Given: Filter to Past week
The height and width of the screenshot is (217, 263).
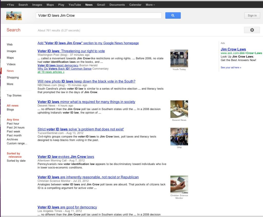Looking at the screenshot, I should 13,132.
